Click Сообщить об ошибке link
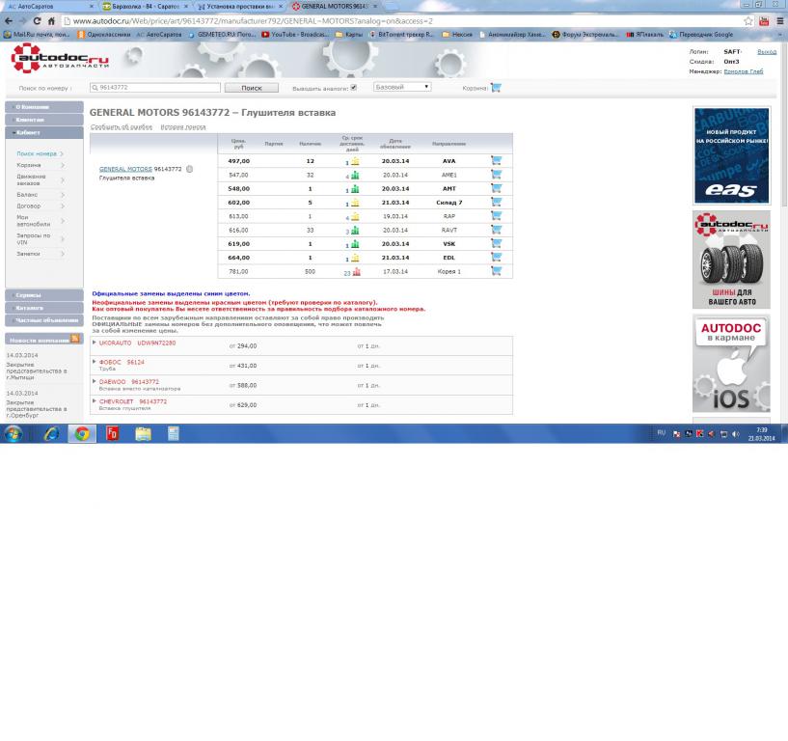Image resolution: width=788 pixels, height=741 pixels. point(122,127)
